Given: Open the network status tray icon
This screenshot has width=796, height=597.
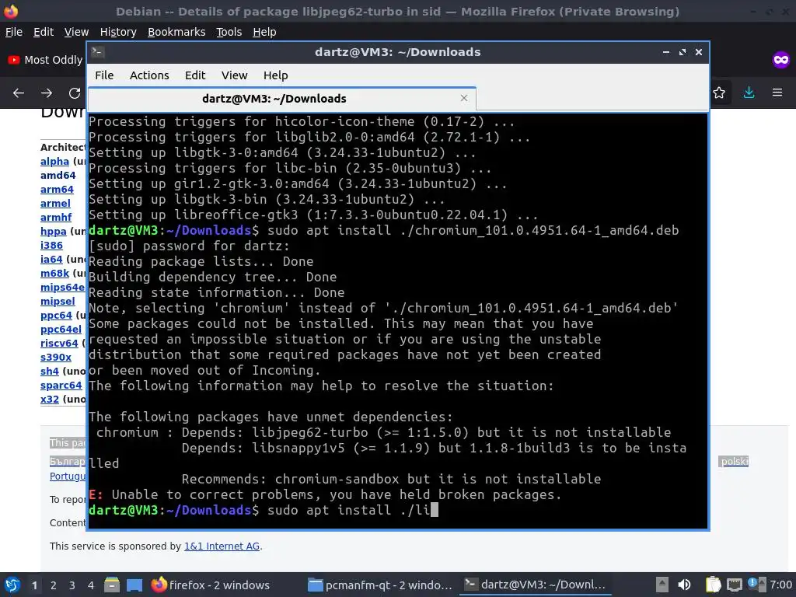Looking at the screenshot, I should click(x=735, y=585).
